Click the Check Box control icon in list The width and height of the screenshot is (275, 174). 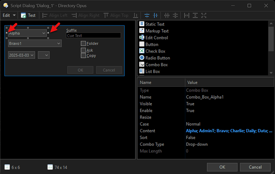(x=141, y=51)
